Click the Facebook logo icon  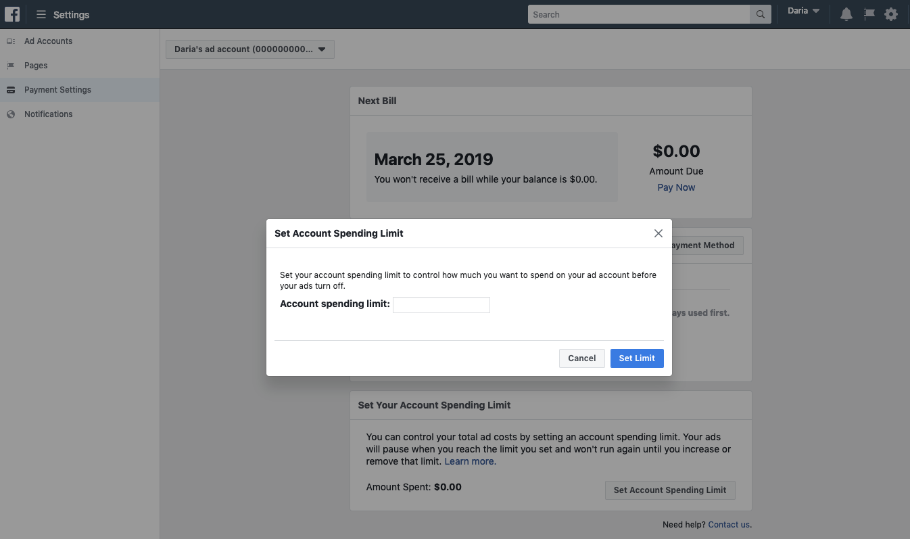12,14
